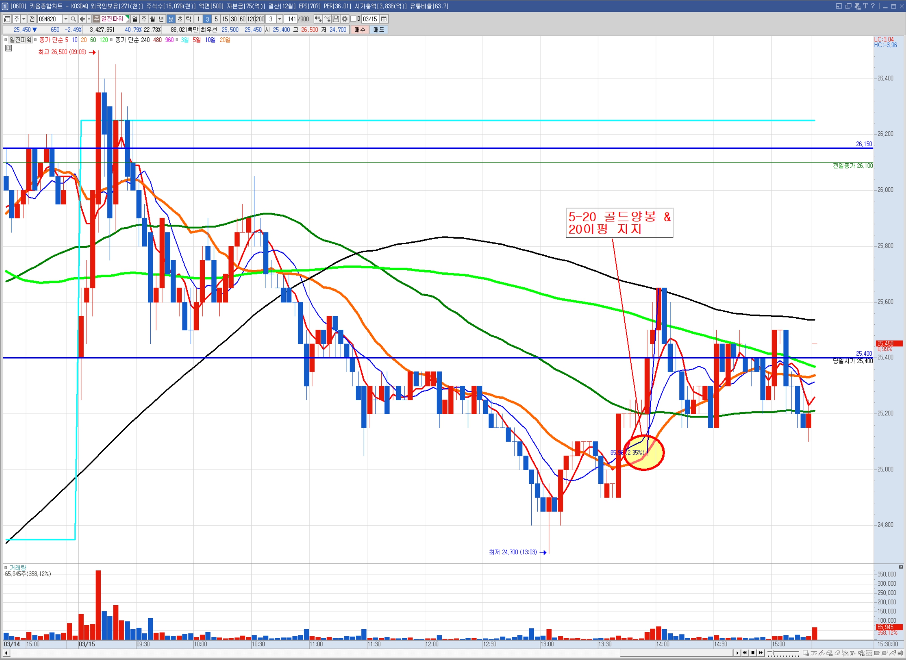Expand the stock code 094820 dropdown
Image resolution: width=906 pixels, height=660 pixels.
[66, 19]
